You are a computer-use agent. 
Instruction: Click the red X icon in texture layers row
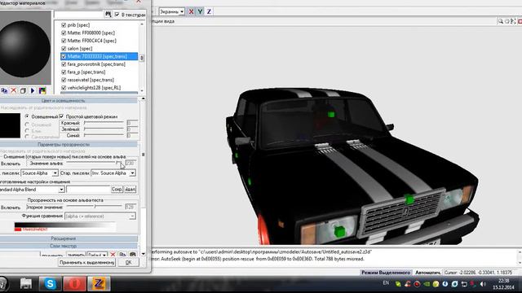click(x=113, y=255)
